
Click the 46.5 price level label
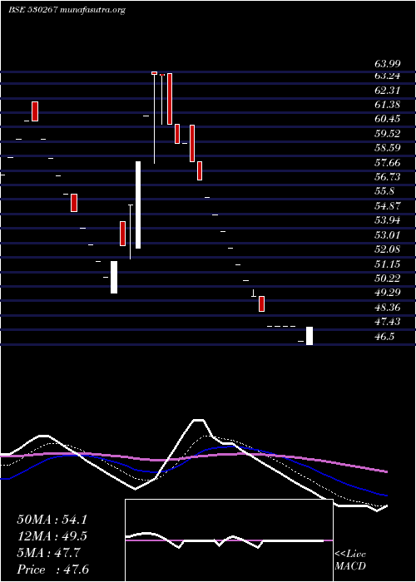[384, 337]
